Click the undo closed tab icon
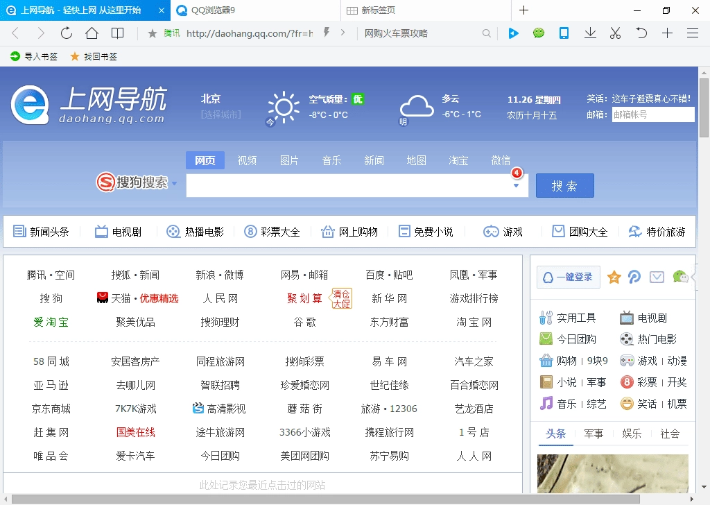The height and width of the screenshot is (505, 710). [641, 33]
